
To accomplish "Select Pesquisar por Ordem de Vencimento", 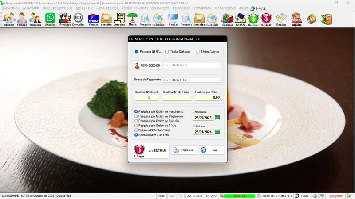I will (136, 111).
